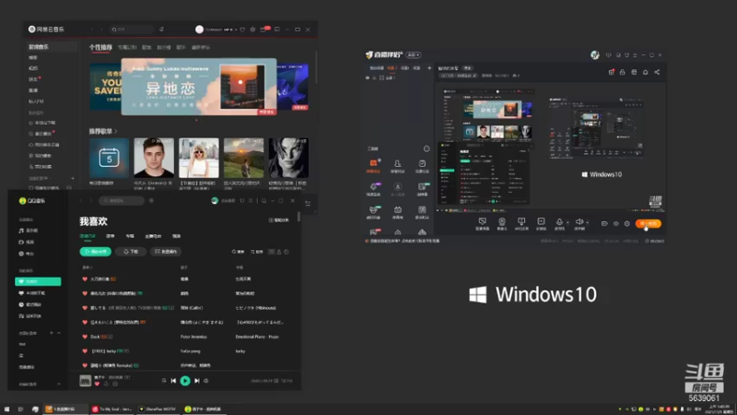
Task: Open the settings gear in the NetEase Cloud Music title bar
Action: tap(252, 30)
